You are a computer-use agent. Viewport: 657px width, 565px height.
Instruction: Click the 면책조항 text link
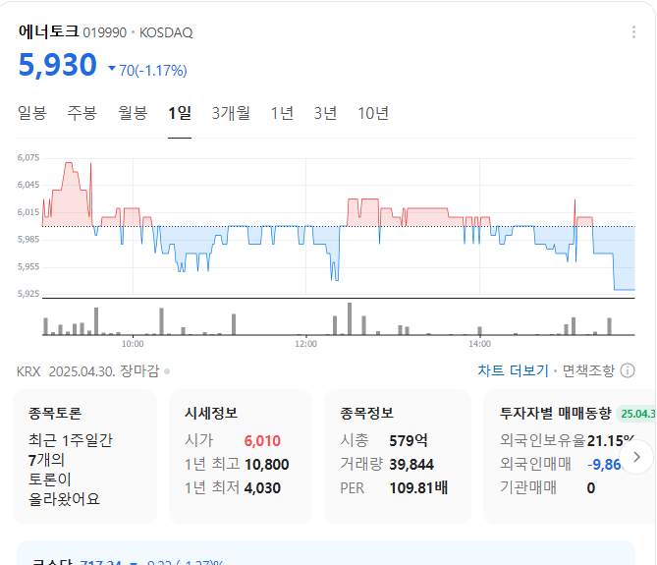(x=588, y=371)
